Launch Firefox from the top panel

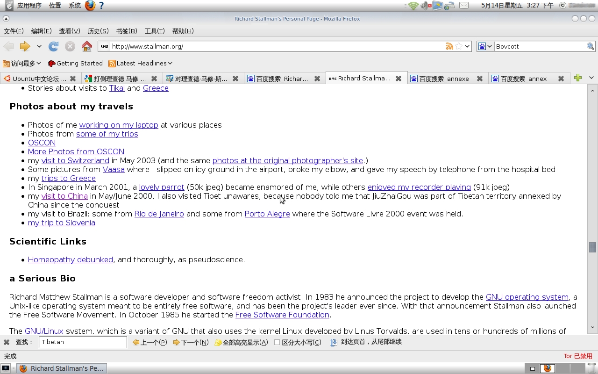pyautogui.click(x=90, y=6)
